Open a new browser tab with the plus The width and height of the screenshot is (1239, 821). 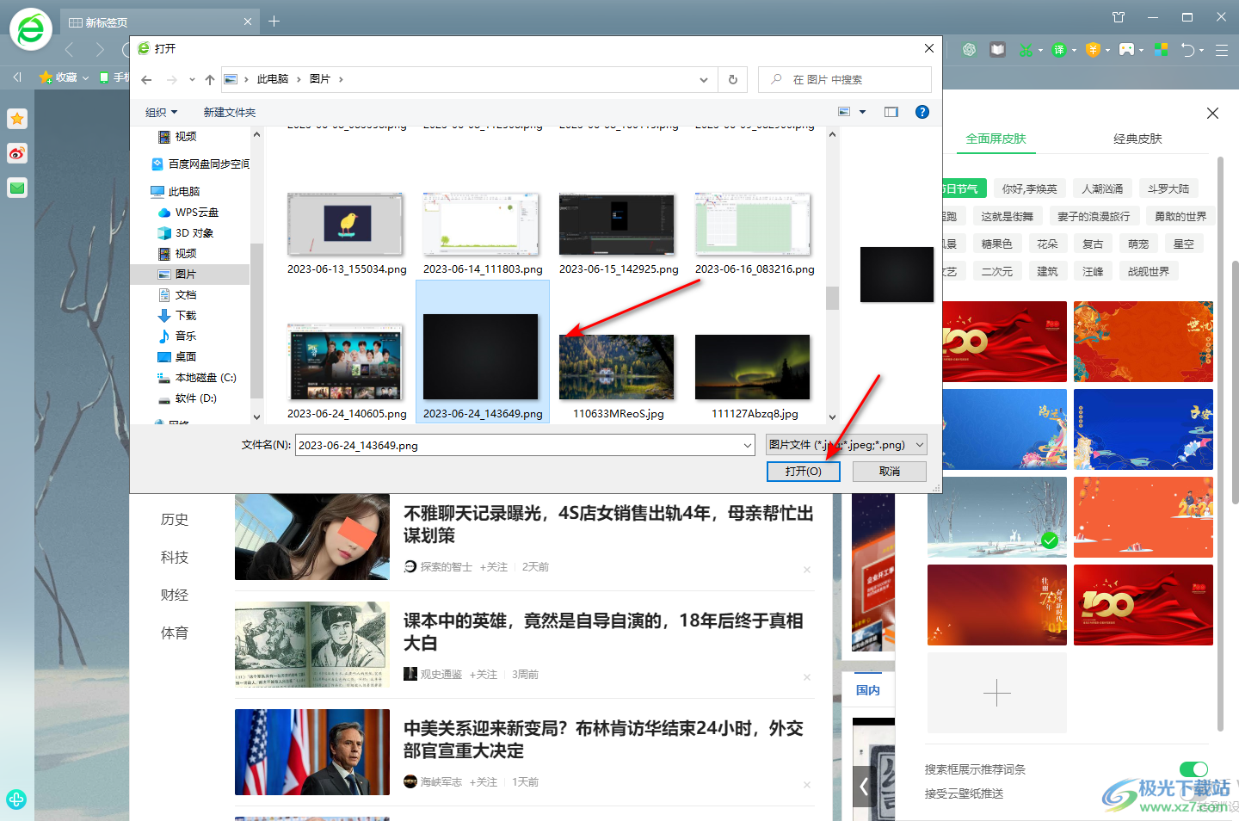pyautogui.click(x=274, y=21)
